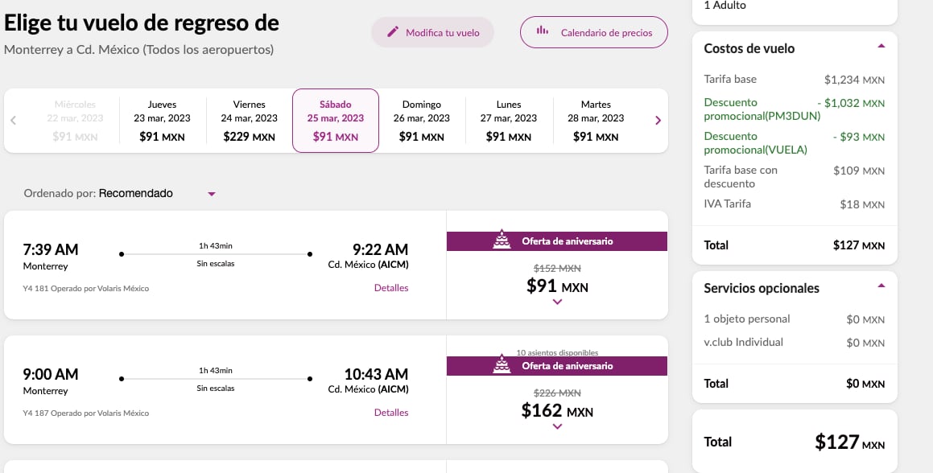Collapse the Costos de vuelo section

click(x=881, y=46)
